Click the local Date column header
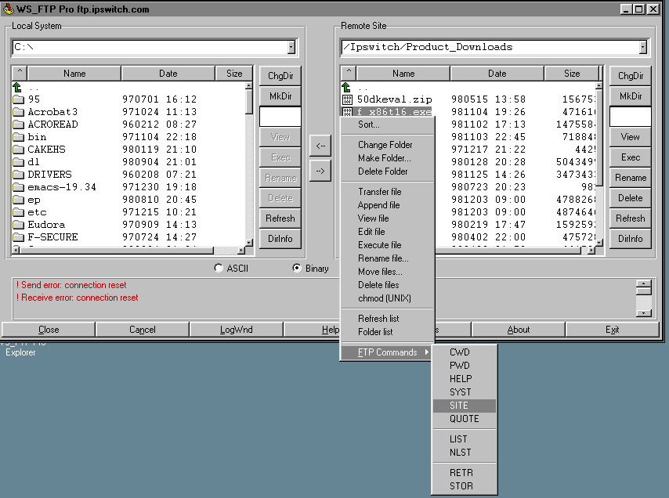669x498 pixels. click(x=168, y=74)
